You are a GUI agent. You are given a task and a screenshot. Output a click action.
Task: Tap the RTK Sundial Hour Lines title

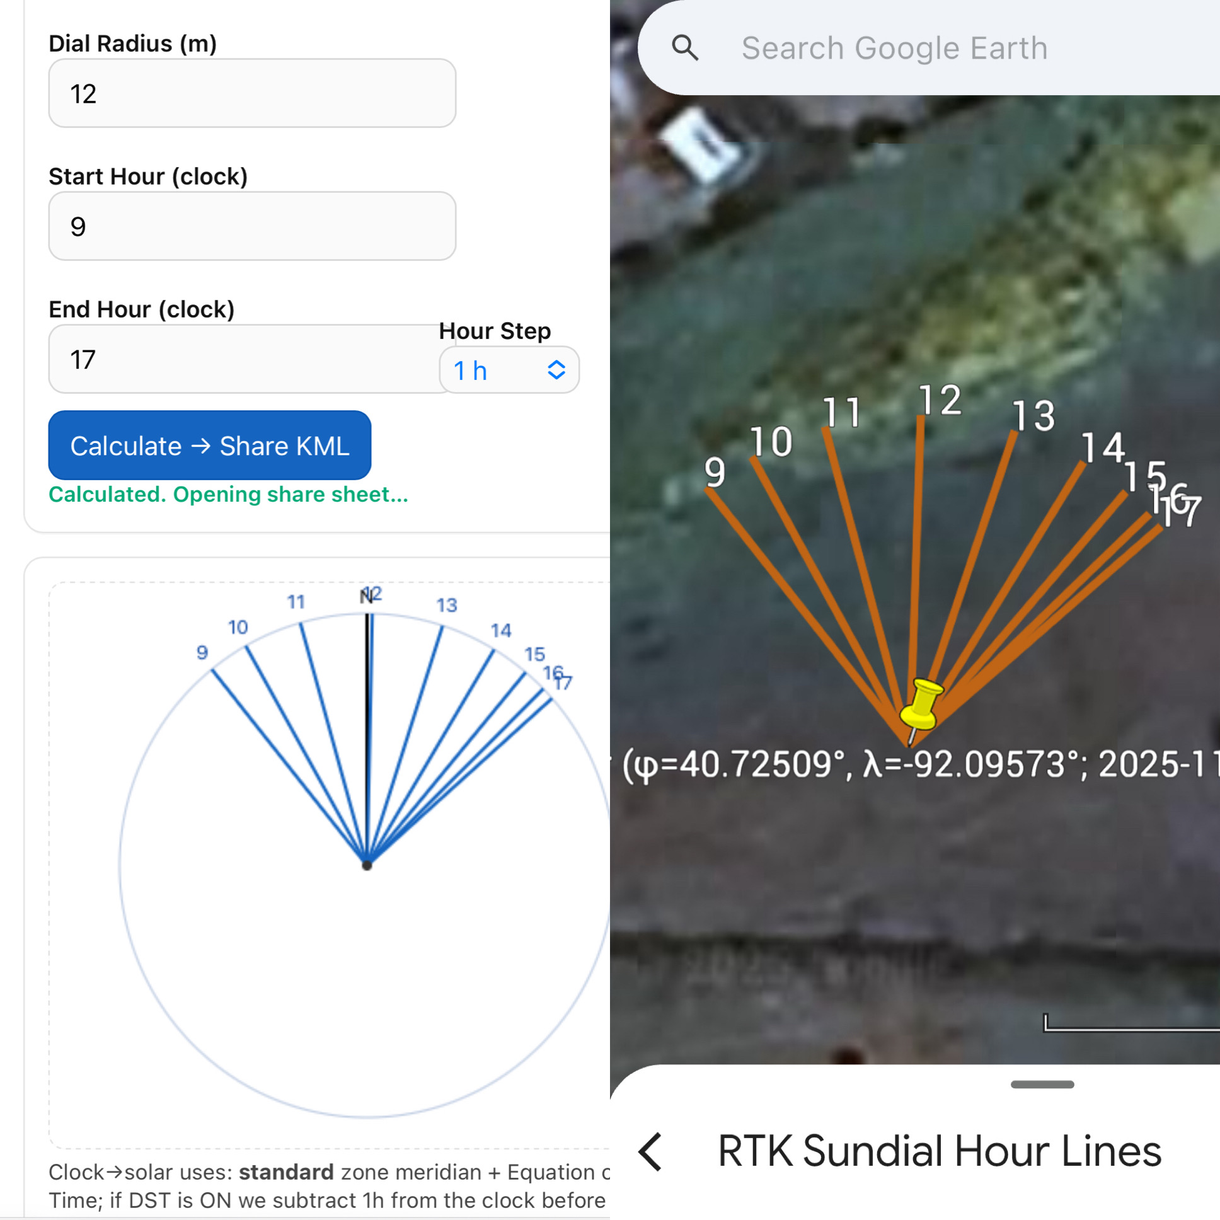click(x=939, y=1151)
